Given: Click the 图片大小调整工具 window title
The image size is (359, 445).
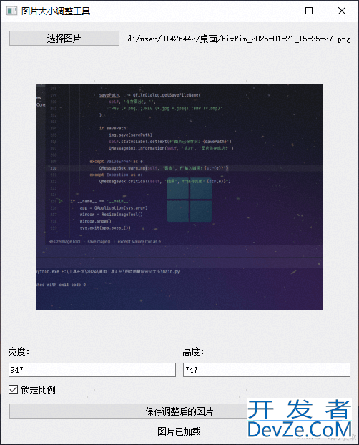Looking at the screenshot, I should coord(56,11).
